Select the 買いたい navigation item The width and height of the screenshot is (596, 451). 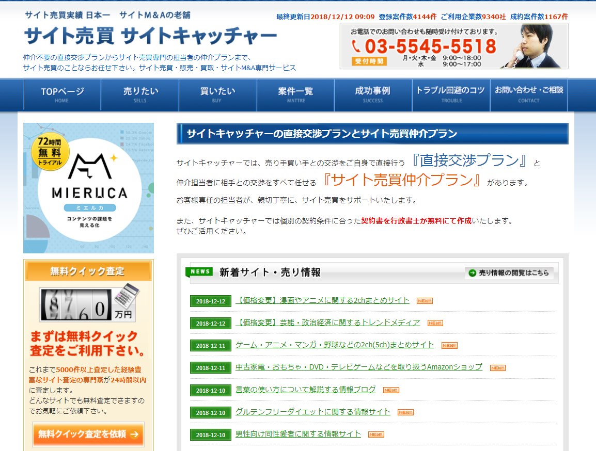click(x=217, y=94)
